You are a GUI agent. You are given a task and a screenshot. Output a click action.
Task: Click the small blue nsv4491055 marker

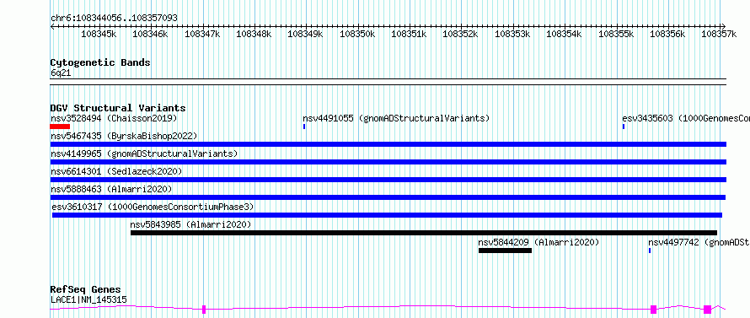pos(304,127)
